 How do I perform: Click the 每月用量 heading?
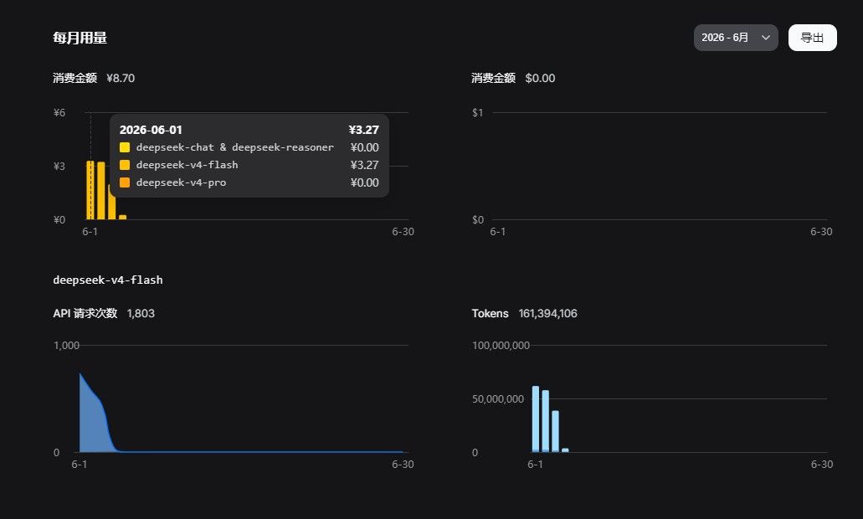pos(80,38)
